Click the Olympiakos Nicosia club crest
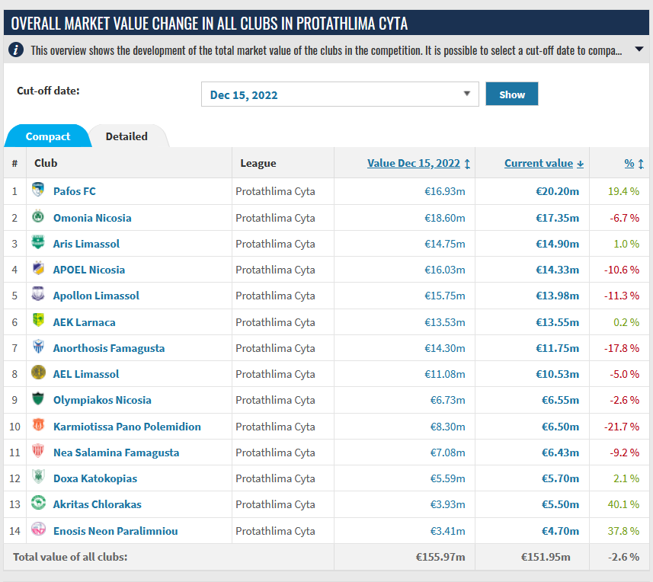The width and height of the screenshot is (653, 582). [x=38, y=398]
